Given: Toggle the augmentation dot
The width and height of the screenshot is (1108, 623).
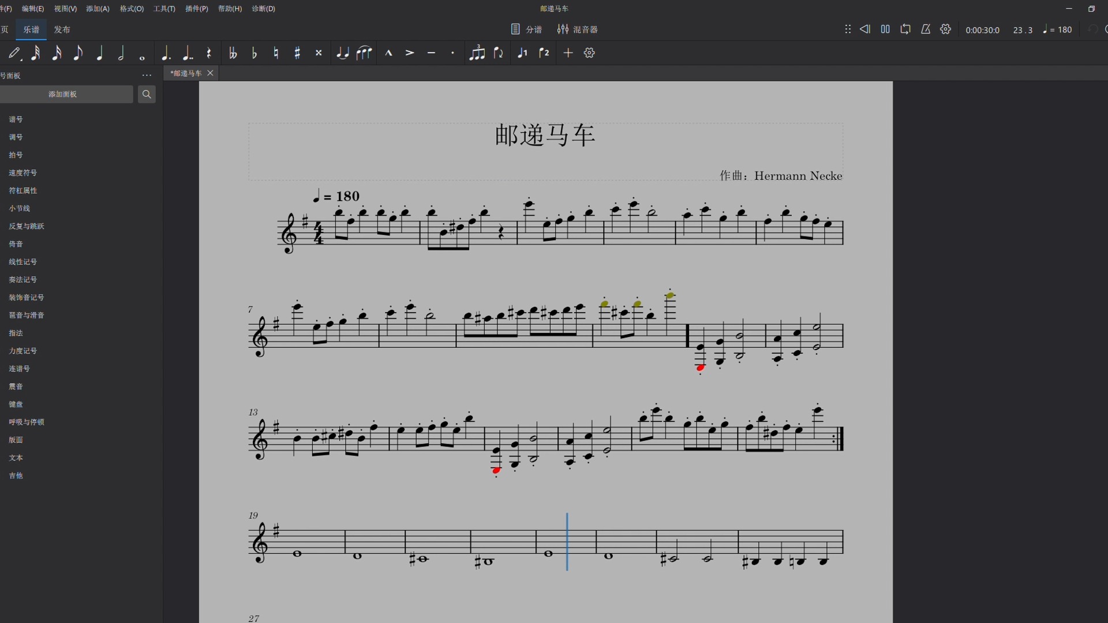Looking at the screenshot, I should 166,53.
